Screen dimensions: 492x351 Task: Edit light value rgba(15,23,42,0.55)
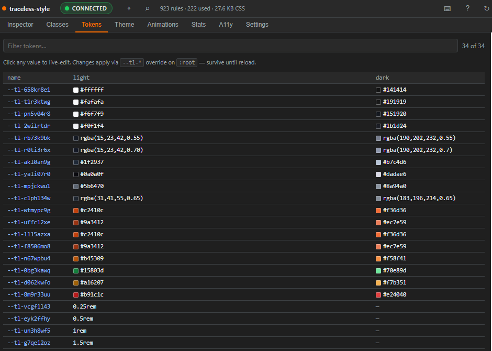[111, 138]
